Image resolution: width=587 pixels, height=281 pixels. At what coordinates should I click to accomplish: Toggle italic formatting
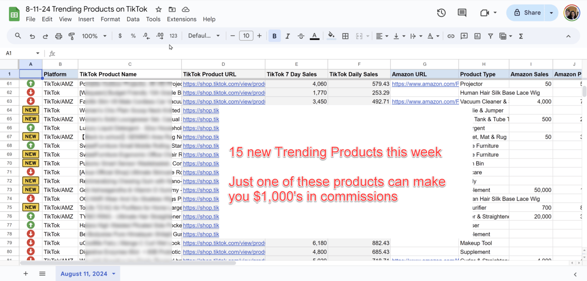click(288, 36)
